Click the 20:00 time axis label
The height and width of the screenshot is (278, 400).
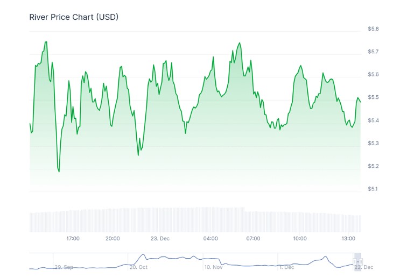(113, 238)
